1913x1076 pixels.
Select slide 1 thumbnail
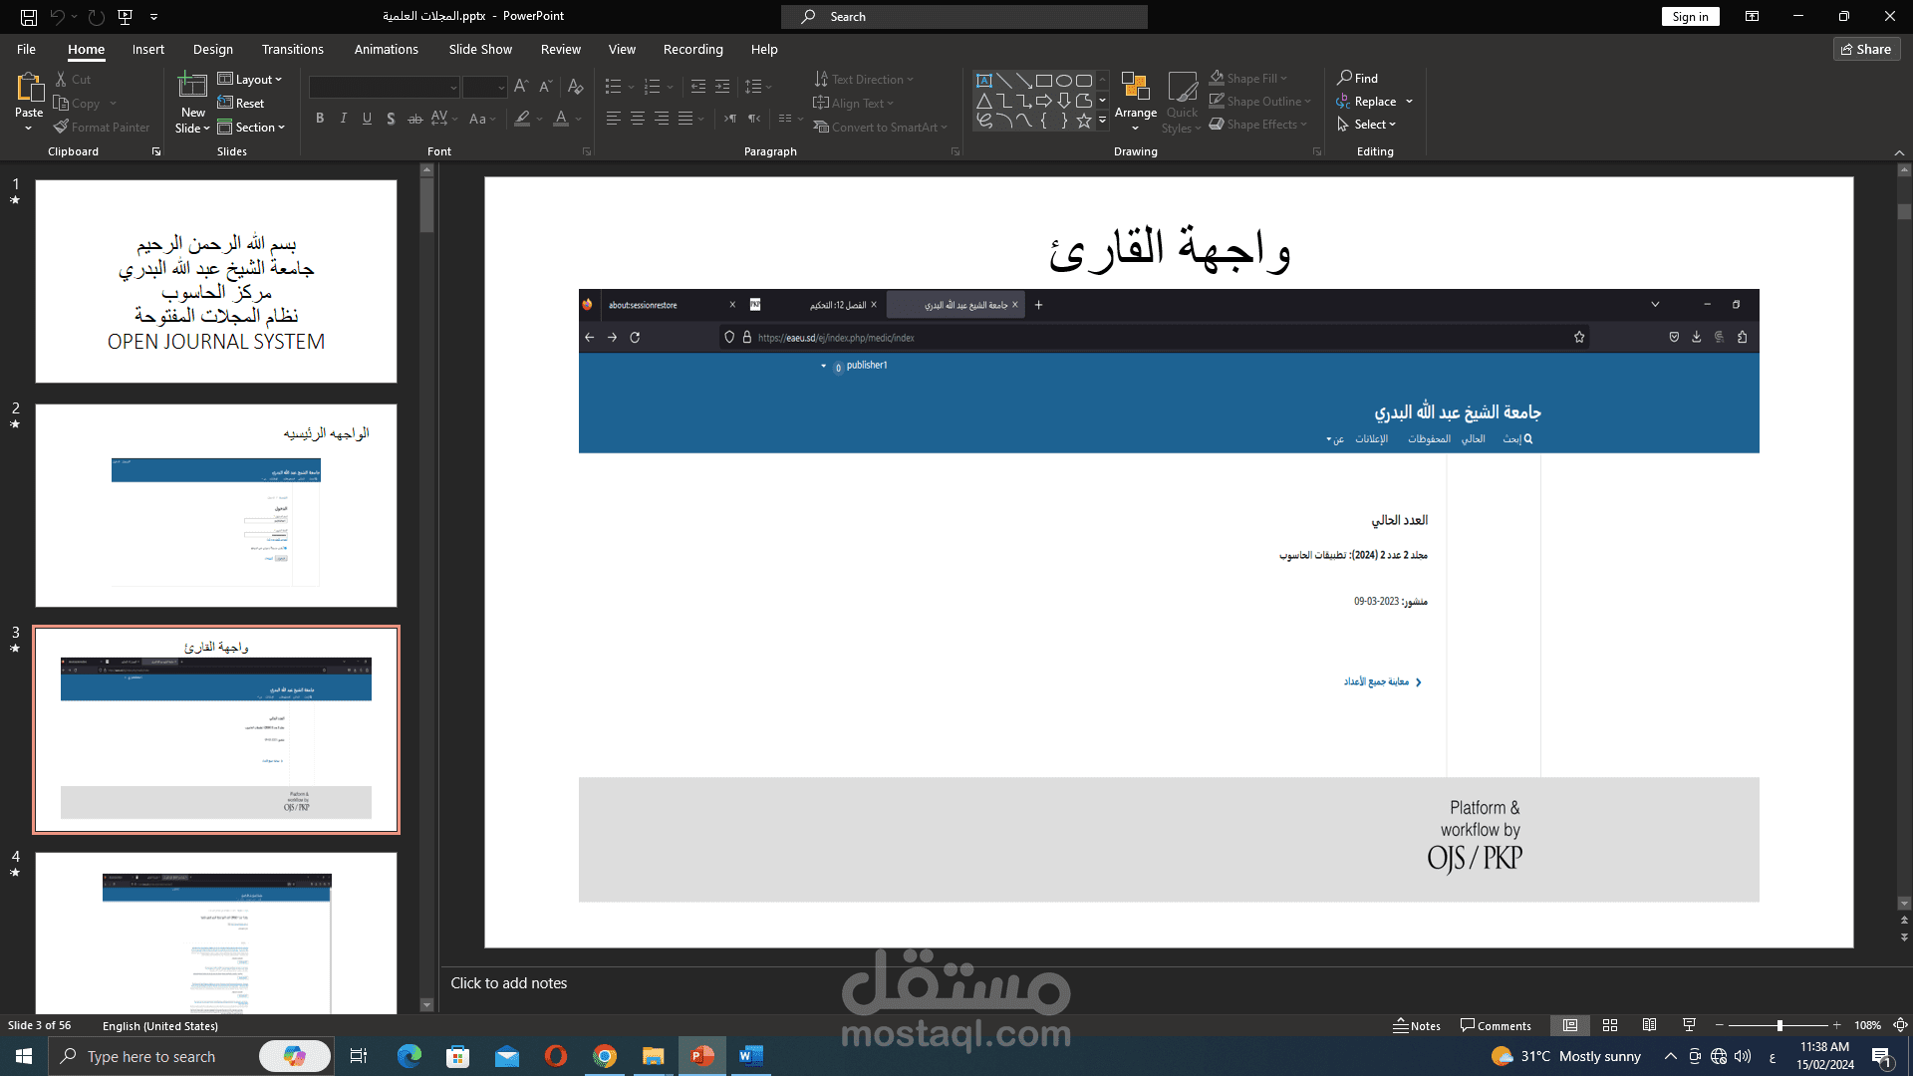click(216, 281)
